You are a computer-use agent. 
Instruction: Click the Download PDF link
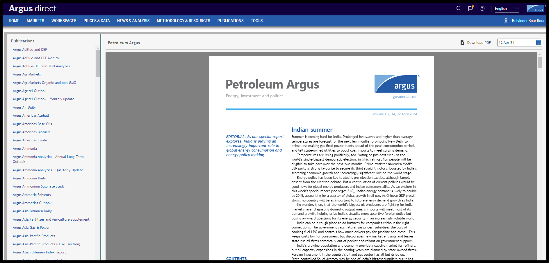[479, 43]
